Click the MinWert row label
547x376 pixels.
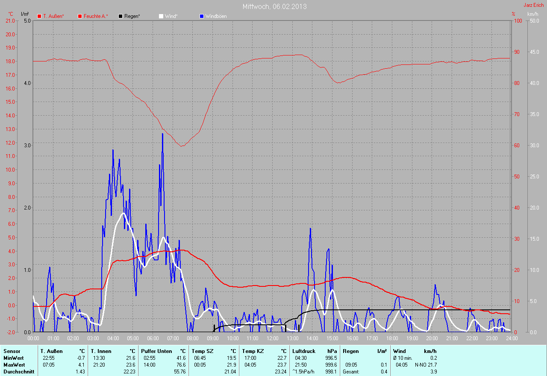(13, 358)
